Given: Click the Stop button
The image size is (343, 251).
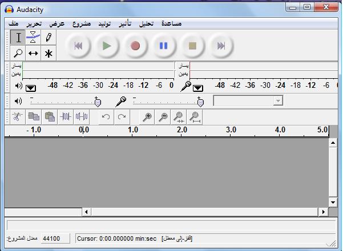Looking at the screenshot, I should 192,46.
